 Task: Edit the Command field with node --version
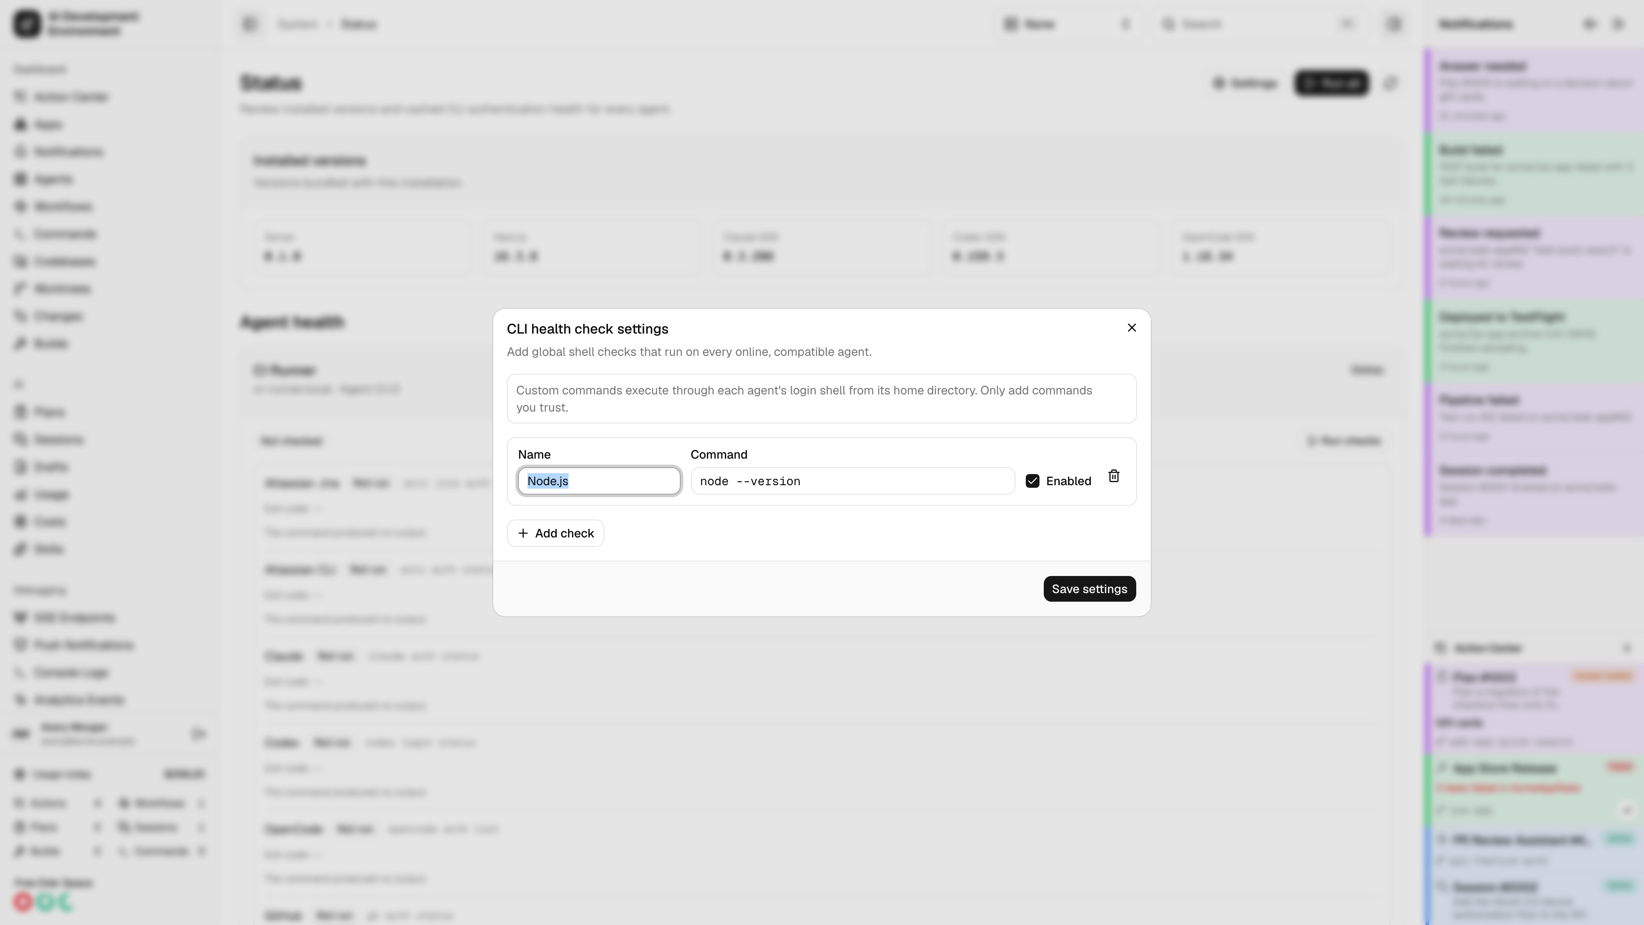pos(853,480)
